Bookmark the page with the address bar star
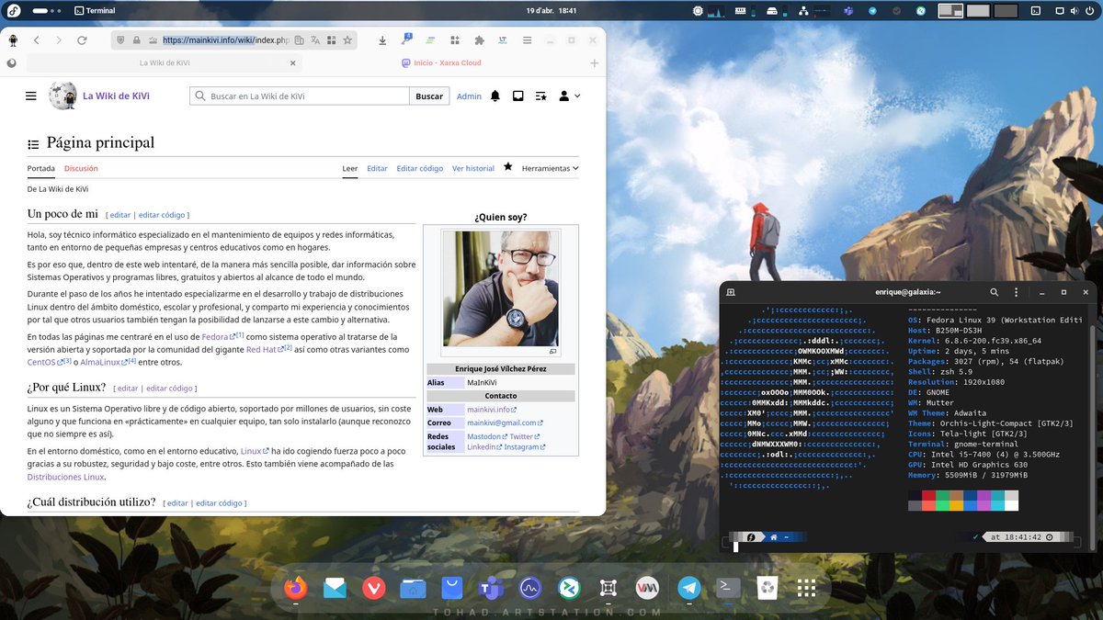1103x620 pixels. [347, 40]
